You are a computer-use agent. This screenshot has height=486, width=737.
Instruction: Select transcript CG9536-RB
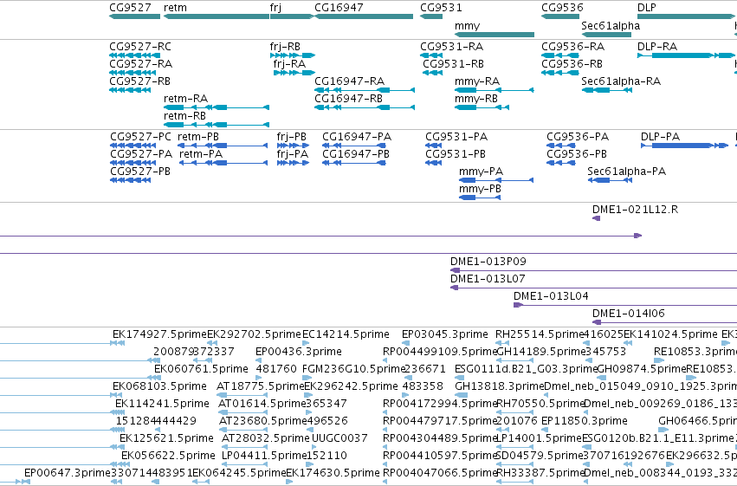click(x=560, y=73)
